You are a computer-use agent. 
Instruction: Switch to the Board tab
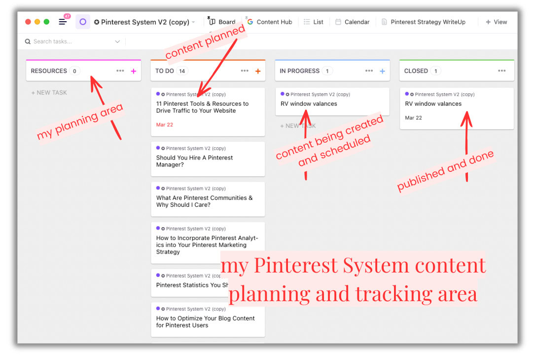[222, 22]
